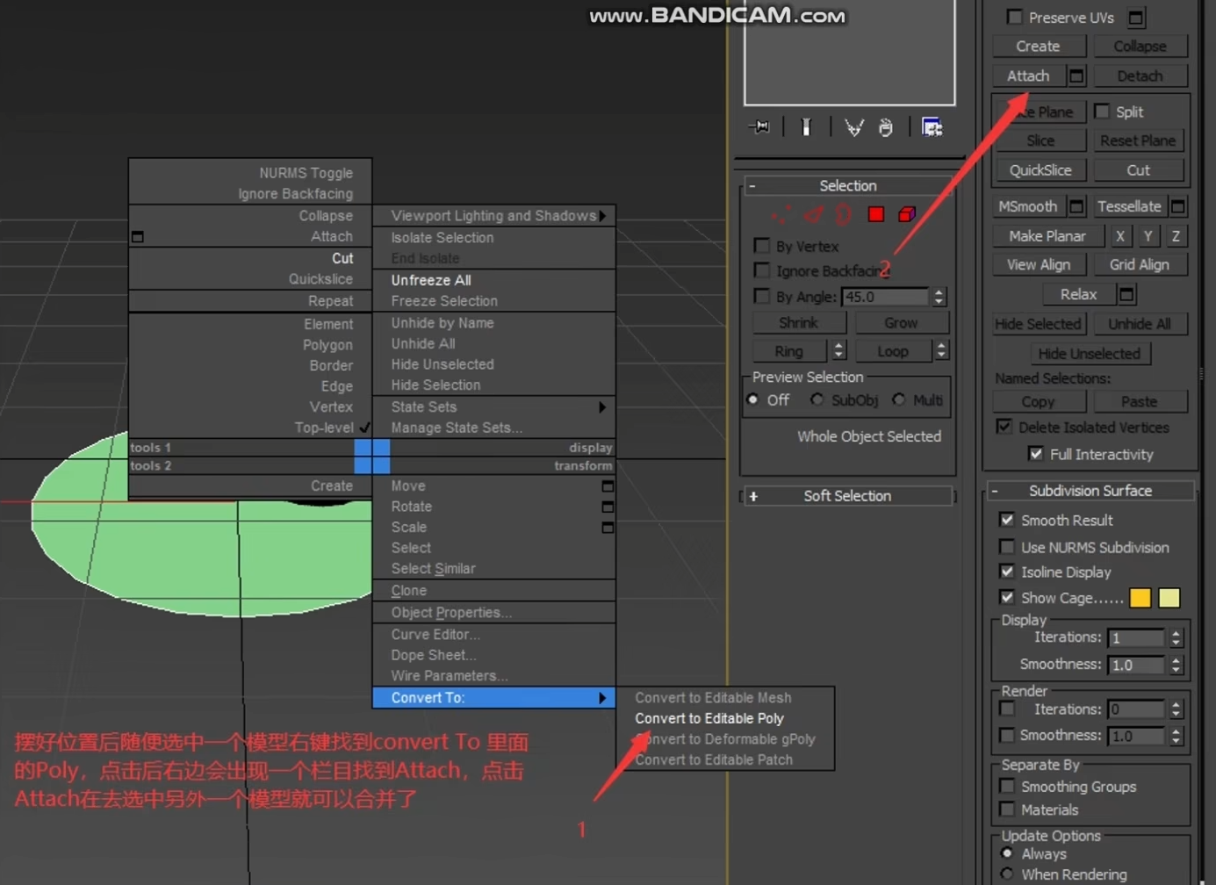Screen dimensions: 1216x885
Task: Adjust Loop selection spinner
Action: pyautogui.click(x=942, y=351)
